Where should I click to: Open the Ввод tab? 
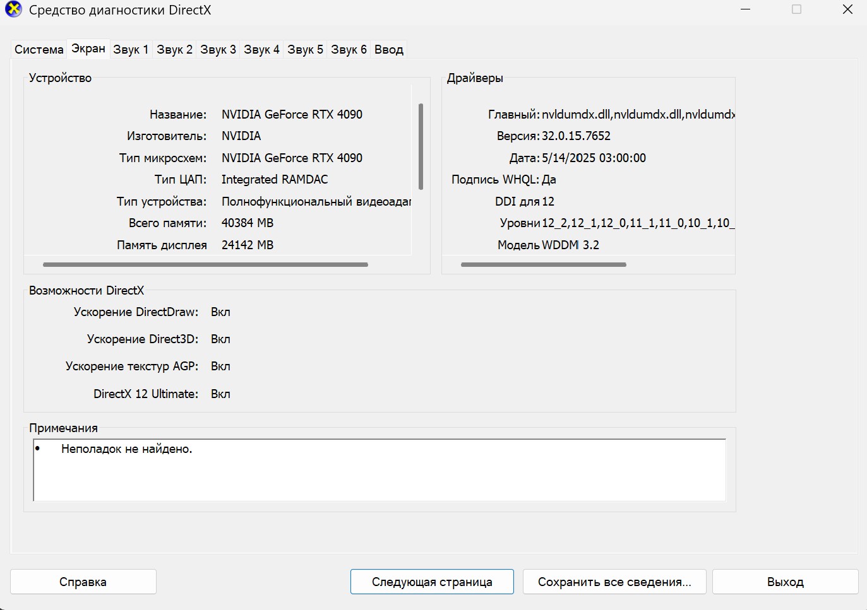click(389, 49)
